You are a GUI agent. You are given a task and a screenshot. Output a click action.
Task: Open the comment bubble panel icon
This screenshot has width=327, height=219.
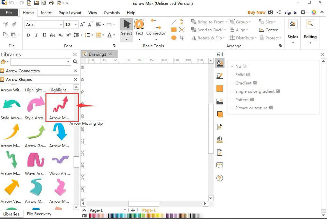click(x=220, y=165)
